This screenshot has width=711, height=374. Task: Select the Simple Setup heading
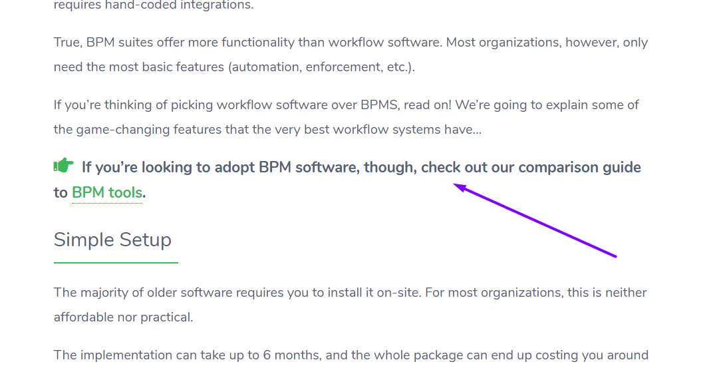pyautogui.click(x=112, y=240)
